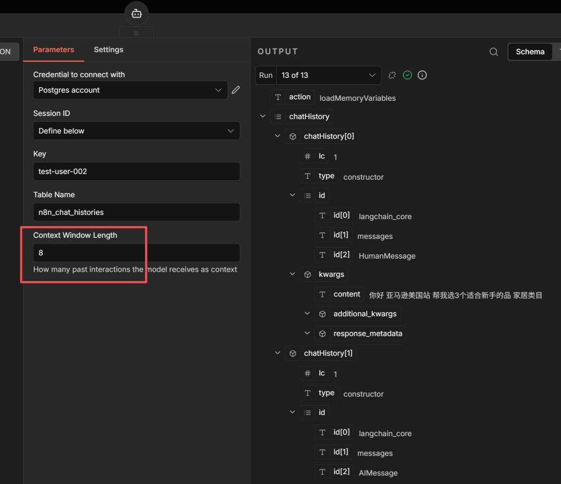Collapse the chatHistory tree node
Screen dimensions: 561x484
click(262, 116)
